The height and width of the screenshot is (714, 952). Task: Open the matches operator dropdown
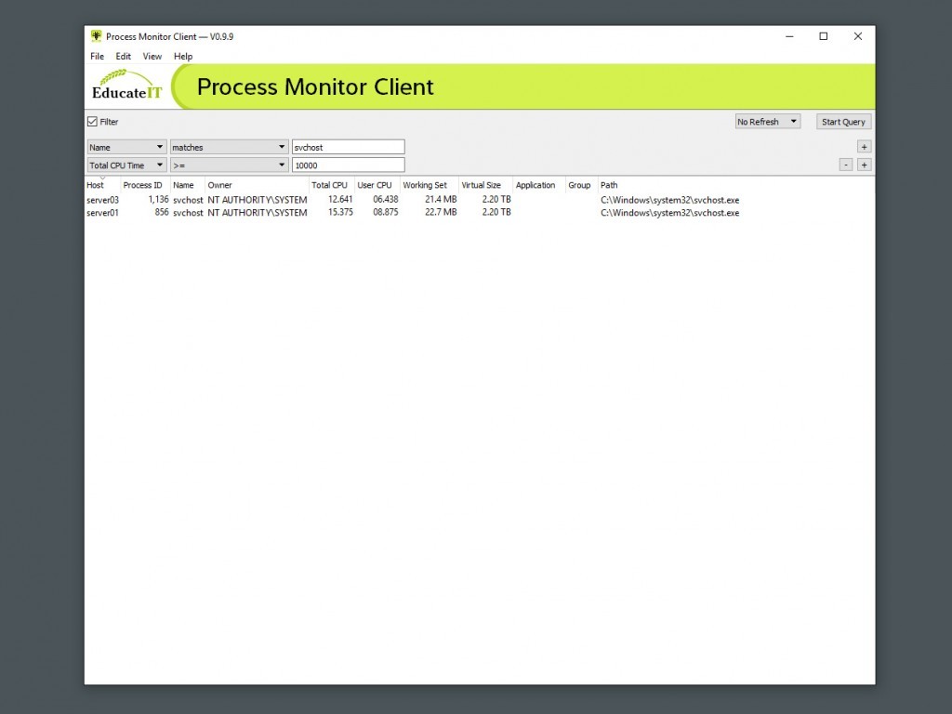click(x=229, y=147)
